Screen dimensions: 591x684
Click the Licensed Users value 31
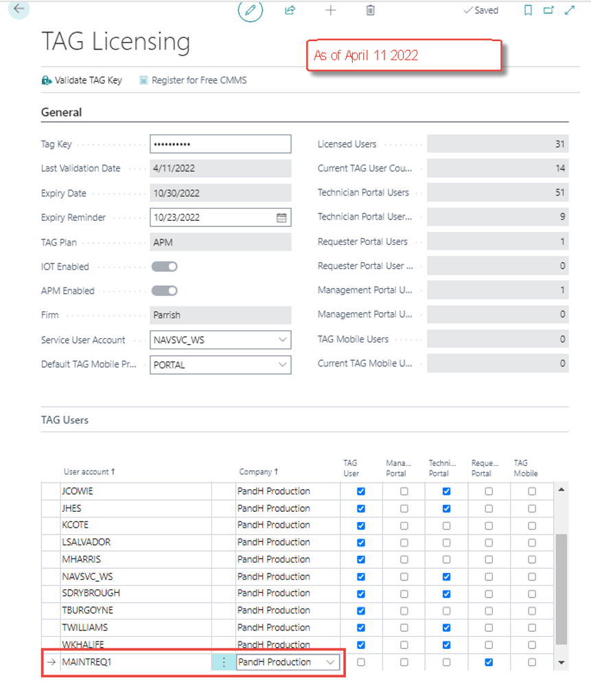(498, 144)
